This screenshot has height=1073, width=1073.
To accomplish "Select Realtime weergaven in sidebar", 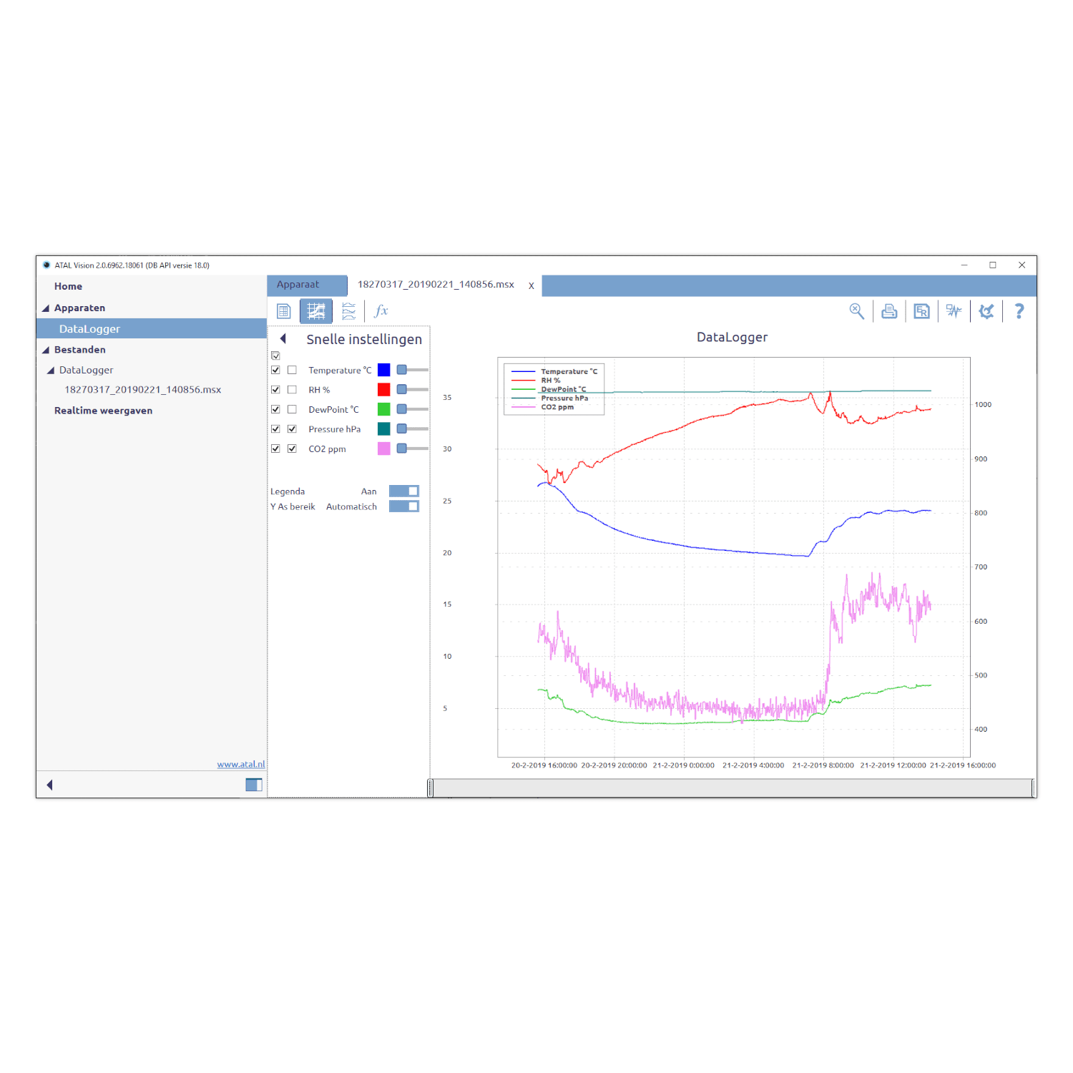I will [103, 411].
